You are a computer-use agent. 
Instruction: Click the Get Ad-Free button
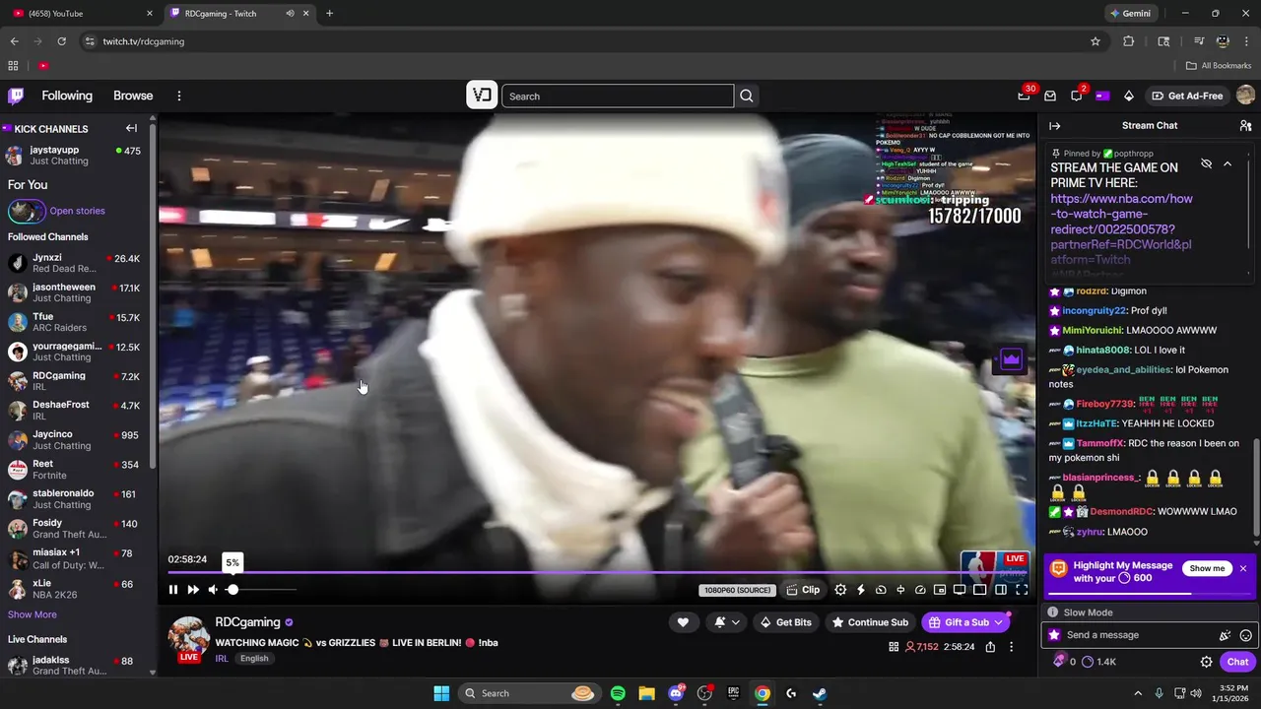click(x=1187, y=96)
